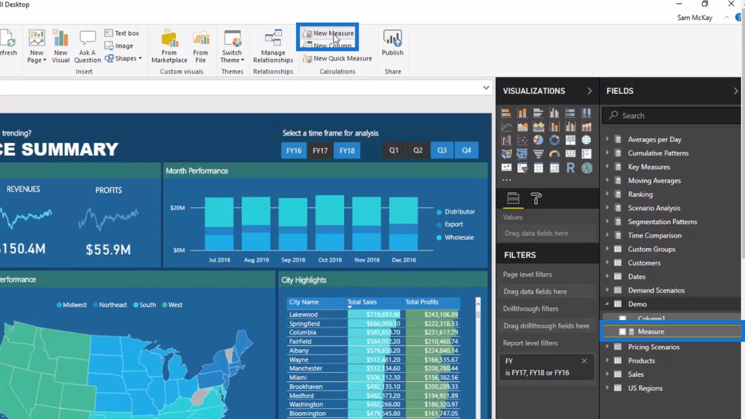Select the map globe visual
The height and width of the screenshot is (419, 745).
pos(586,141)
